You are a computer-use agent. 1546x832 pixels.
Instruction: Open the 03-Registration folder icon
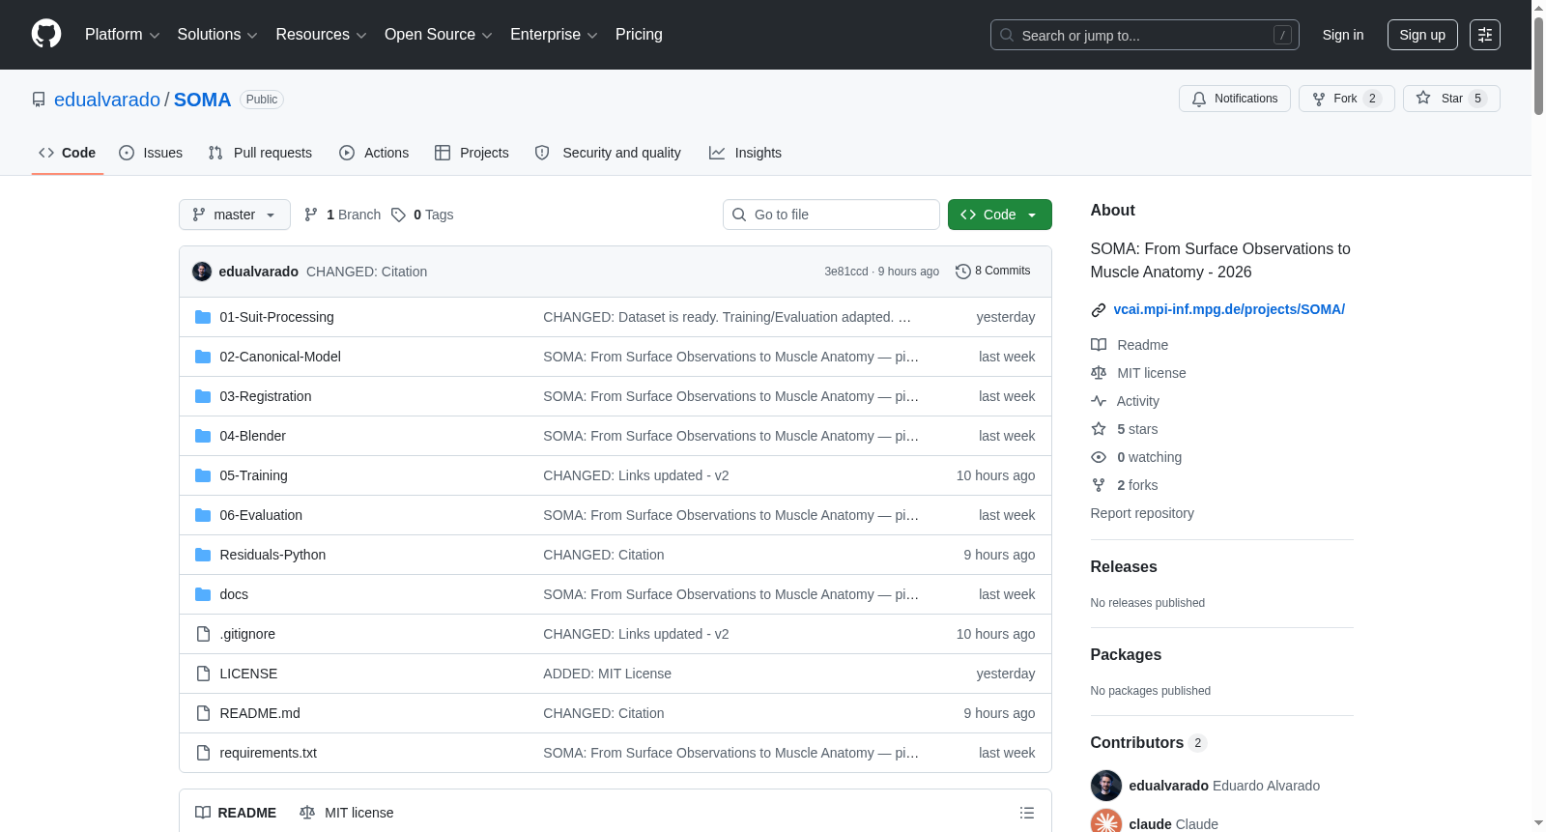[203, 396]
